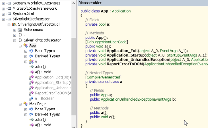Image resolution: width=208 pixels, height=128 pixels.
Task: Click the tree scrollbar up arrow
Action: tap(73, 3)
